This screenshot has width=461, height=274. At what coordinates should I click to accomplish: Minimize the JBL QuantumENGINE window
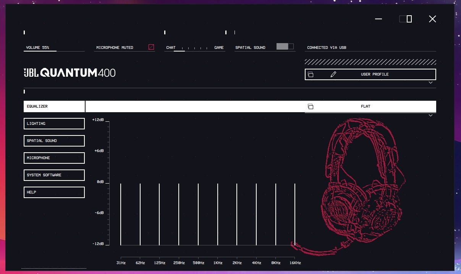(379, 19)
